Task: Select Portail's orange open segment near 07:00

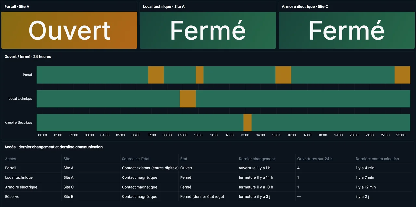Action: [156, 75]
